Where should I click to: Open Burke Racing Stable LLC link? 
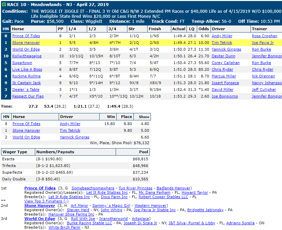(90, 223)
